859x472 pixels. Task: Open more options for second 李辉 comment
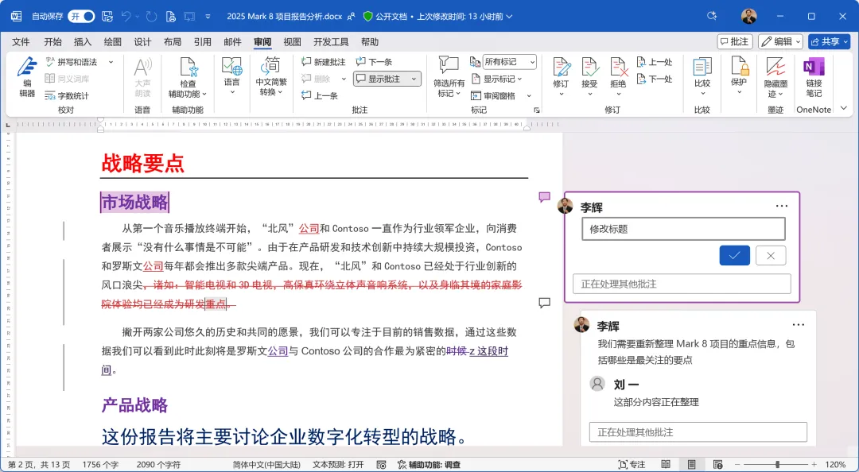(x=799, y=325)
